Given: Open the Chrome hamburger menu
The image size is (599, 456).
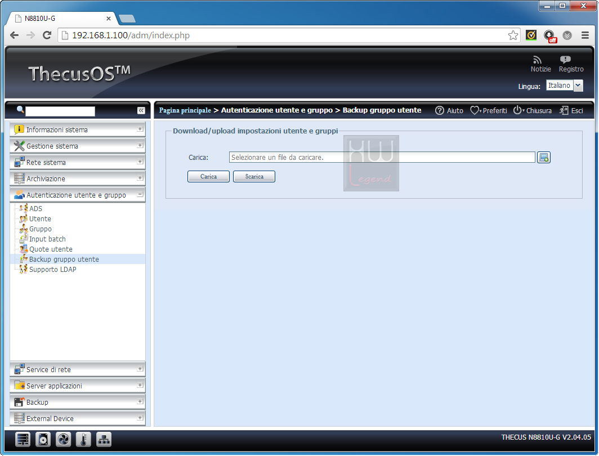Looking at the screenshot, I should [x=585, y=35].
